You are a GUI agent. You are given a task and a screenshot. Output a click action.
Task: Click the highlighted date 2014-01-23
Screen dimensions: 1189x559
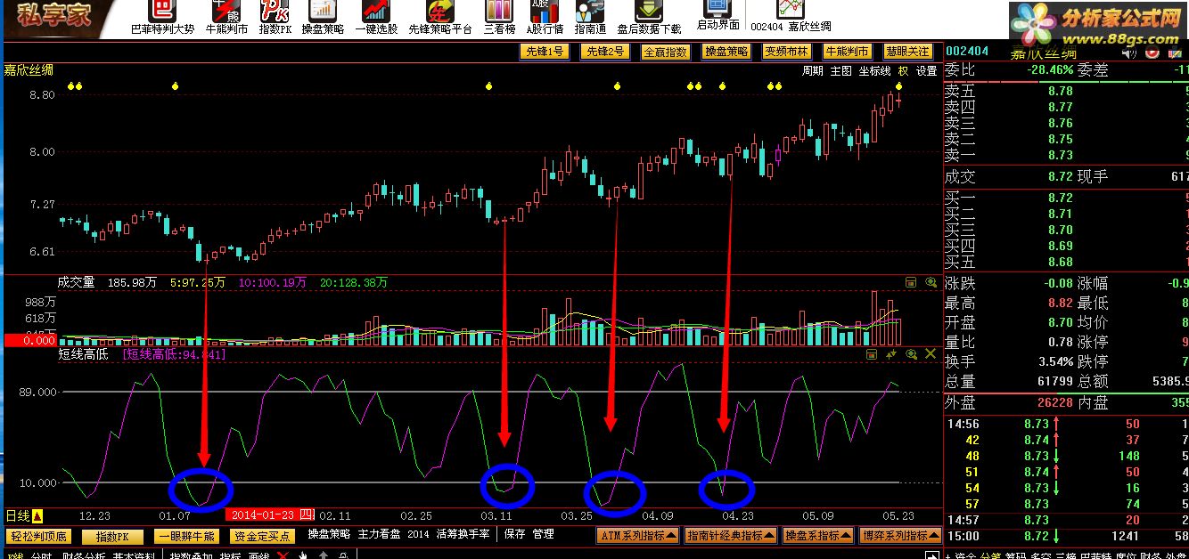261,514
